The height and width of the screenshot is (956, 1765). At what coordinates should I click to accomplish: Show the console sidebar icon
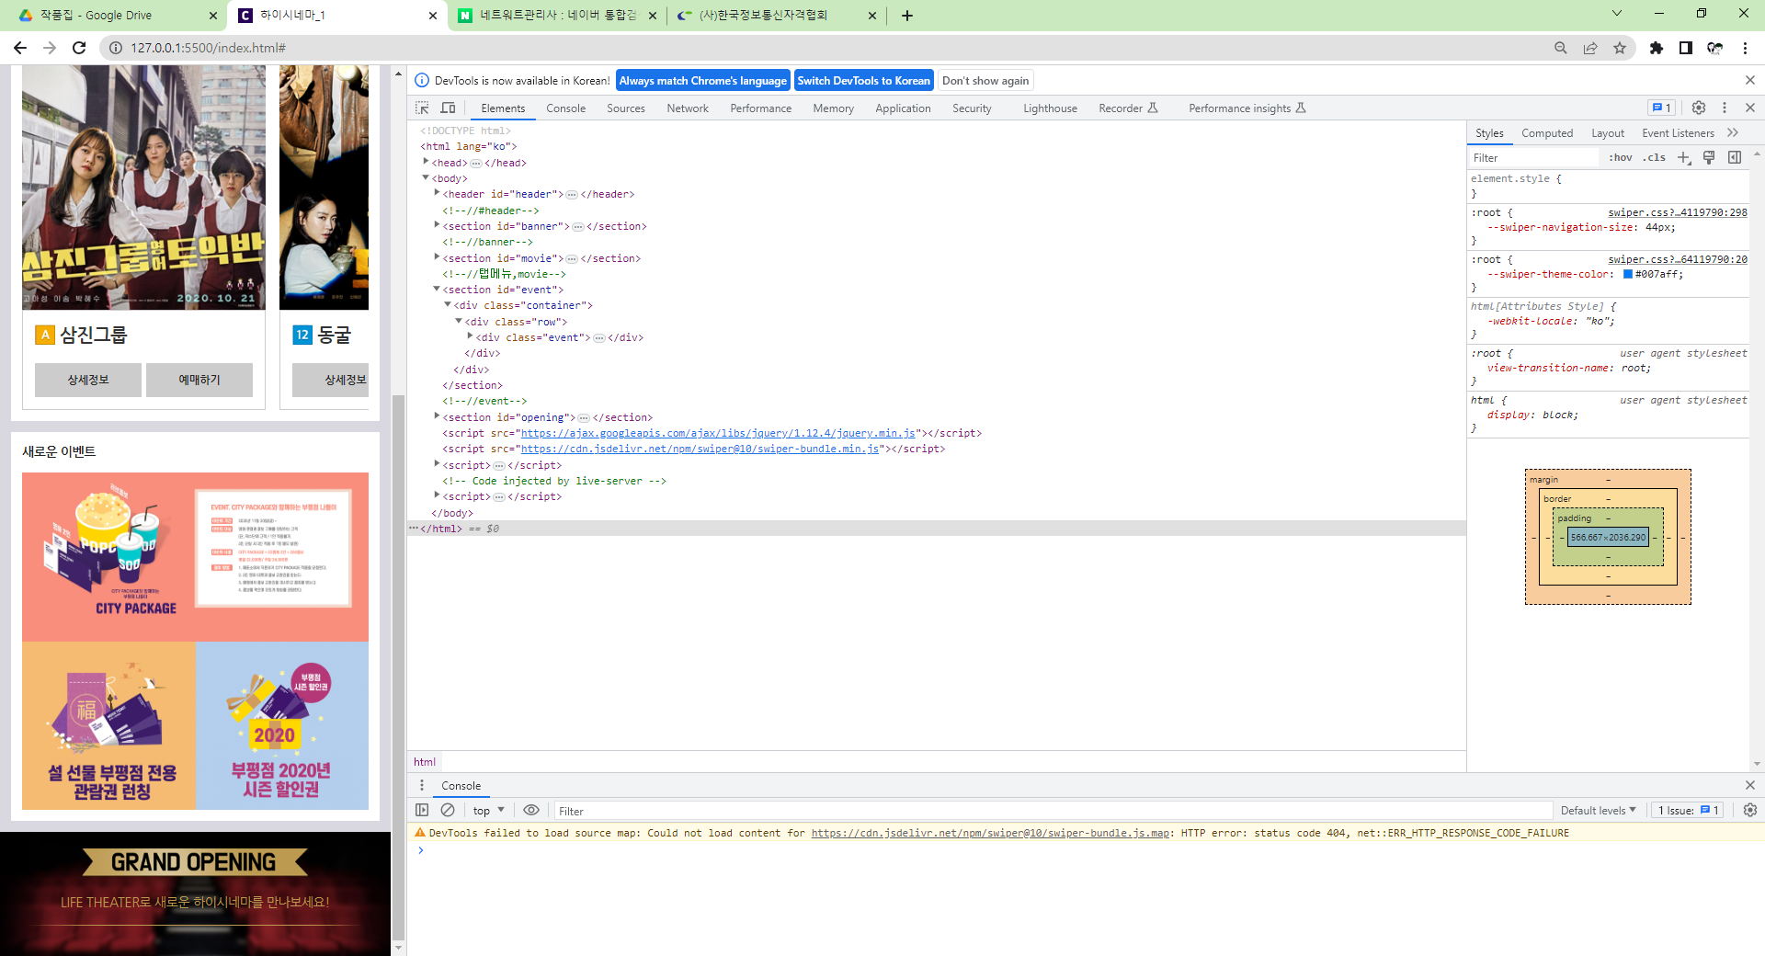tap(422, 810)
